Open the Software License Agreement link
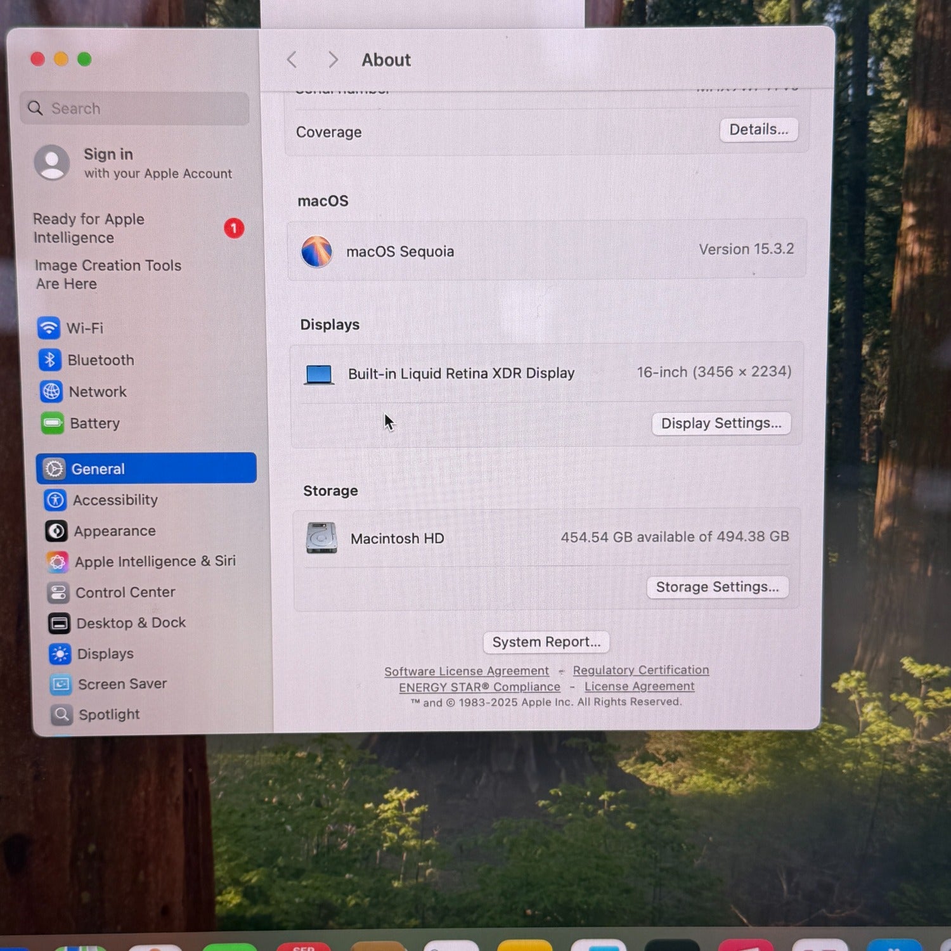The height and width of the screenshot is (951, 951). [467, 671]
